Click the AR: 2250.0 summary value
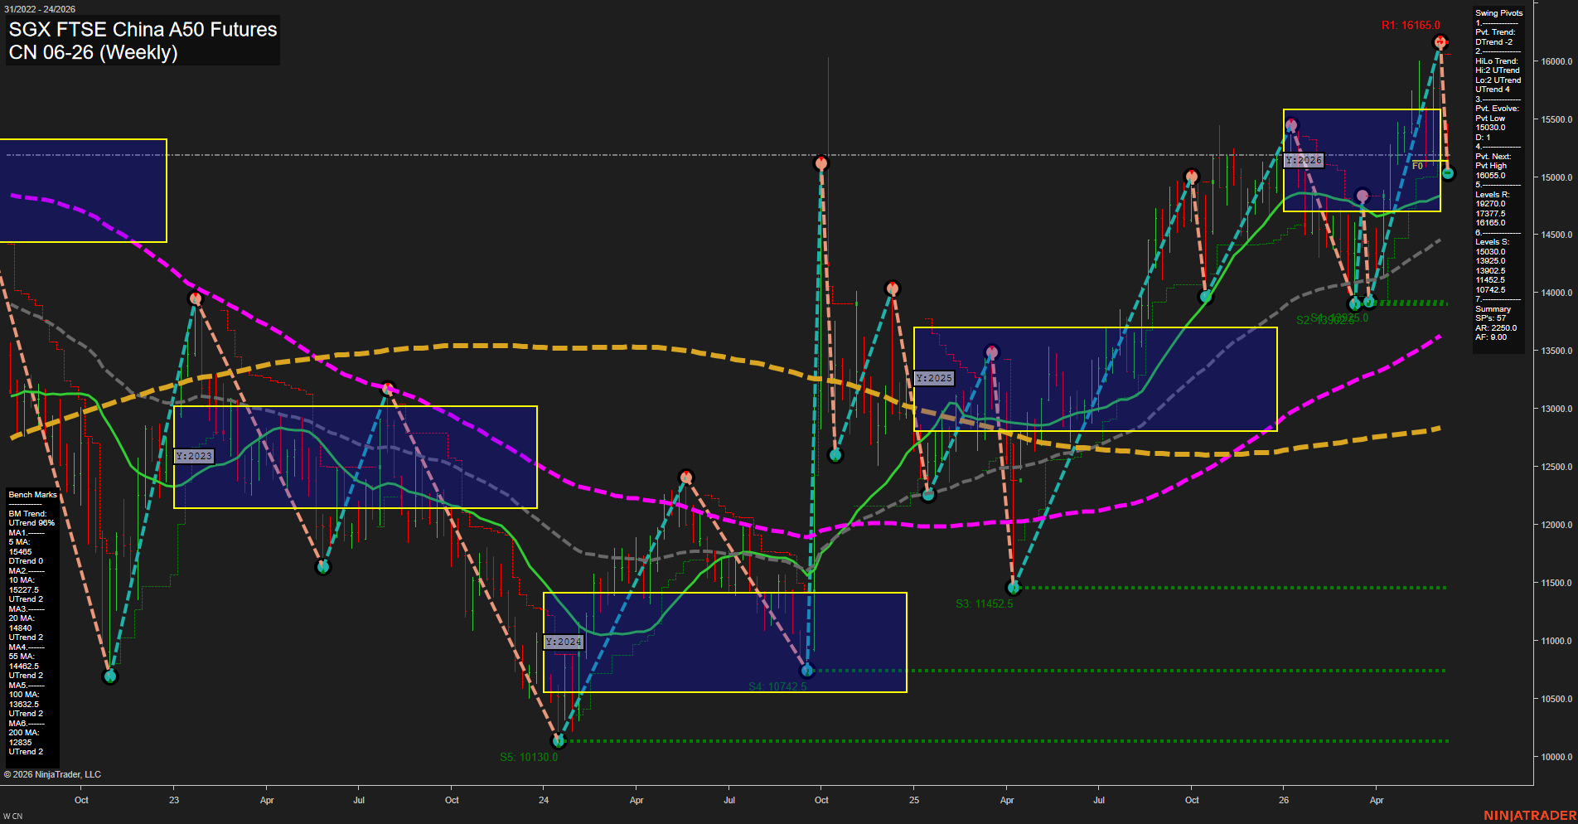The height and width of the screenshot is (824, 1578). click(x=1496, y=328)
